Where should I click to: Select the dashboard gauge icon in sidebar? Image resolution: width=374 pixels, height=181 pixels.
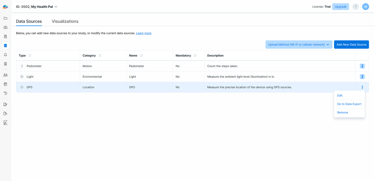point(5,27)
